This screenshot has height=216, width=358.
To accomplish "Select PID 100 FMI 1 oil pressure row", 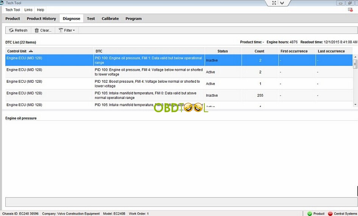I will point(179,60).
